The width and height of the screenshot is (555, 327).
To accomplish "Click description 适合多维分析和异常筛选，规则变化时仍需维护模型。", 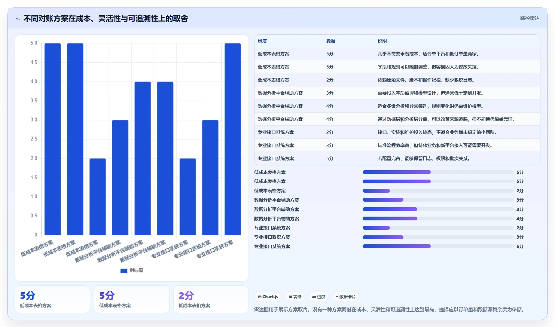I will 432,106.
